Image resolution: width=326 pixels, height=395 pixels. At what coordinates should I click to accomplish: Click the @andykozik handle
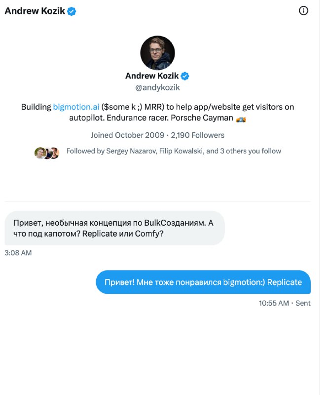(157, 88)
